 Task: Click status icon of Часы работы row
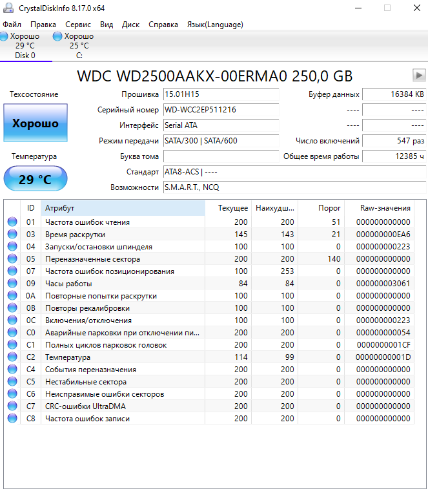pos(12,283)
